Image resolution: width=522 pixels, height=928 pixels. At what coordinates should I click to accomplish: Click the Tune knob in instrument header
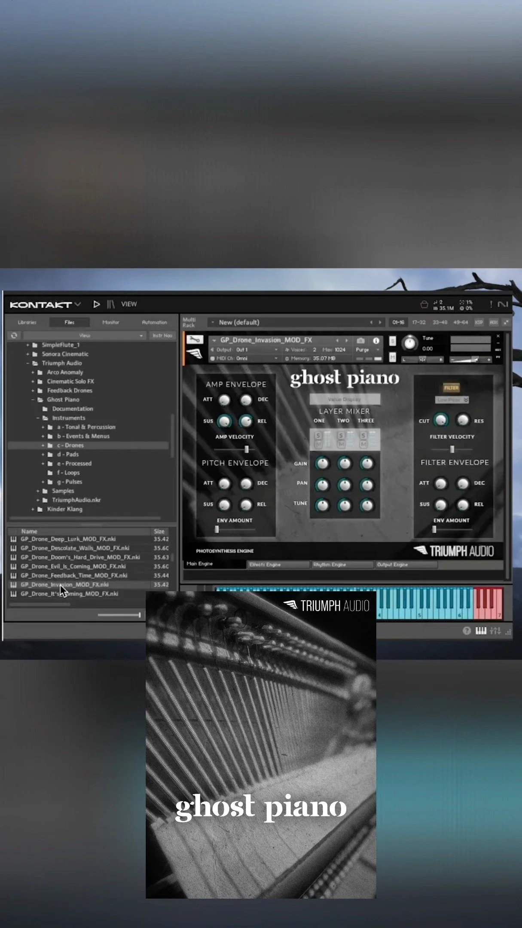[410, 343]
